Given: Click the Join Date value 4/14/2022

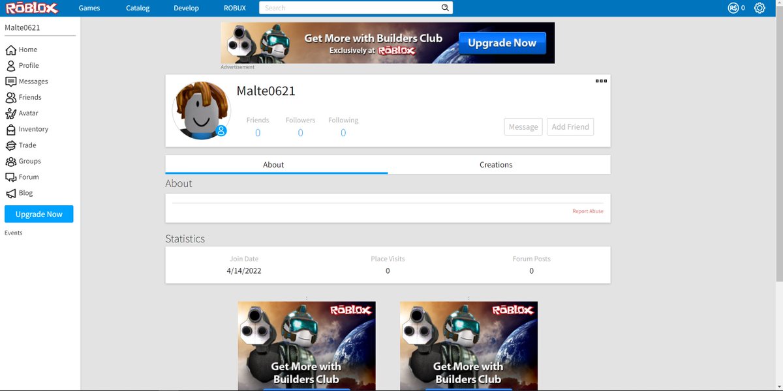Looking at the screenshot, I should pyautogui.click(x=244, y=271).
